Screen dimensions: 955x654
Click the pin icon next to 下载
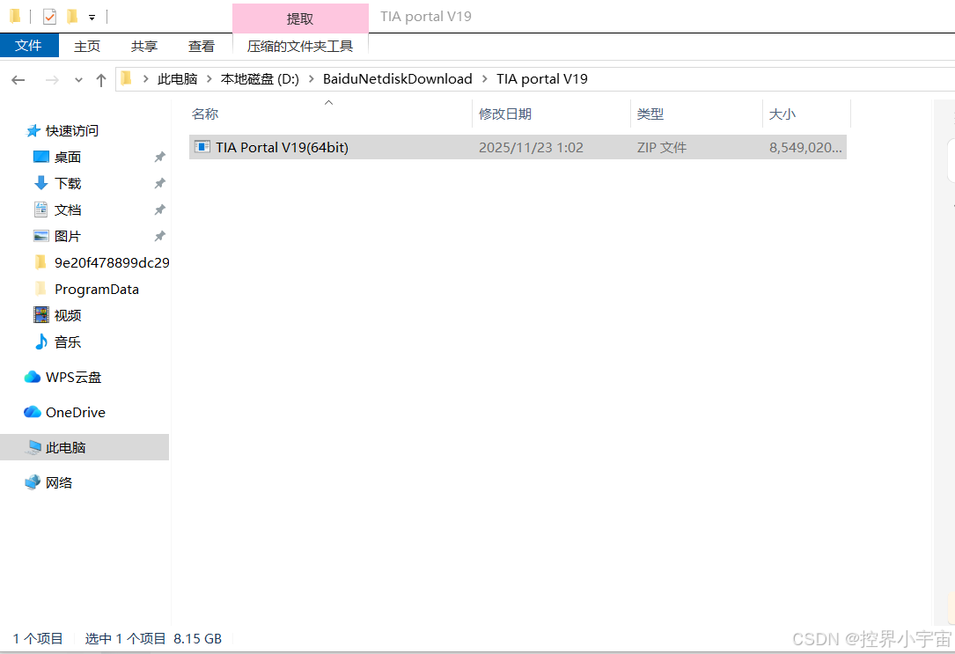coord(159,183)
